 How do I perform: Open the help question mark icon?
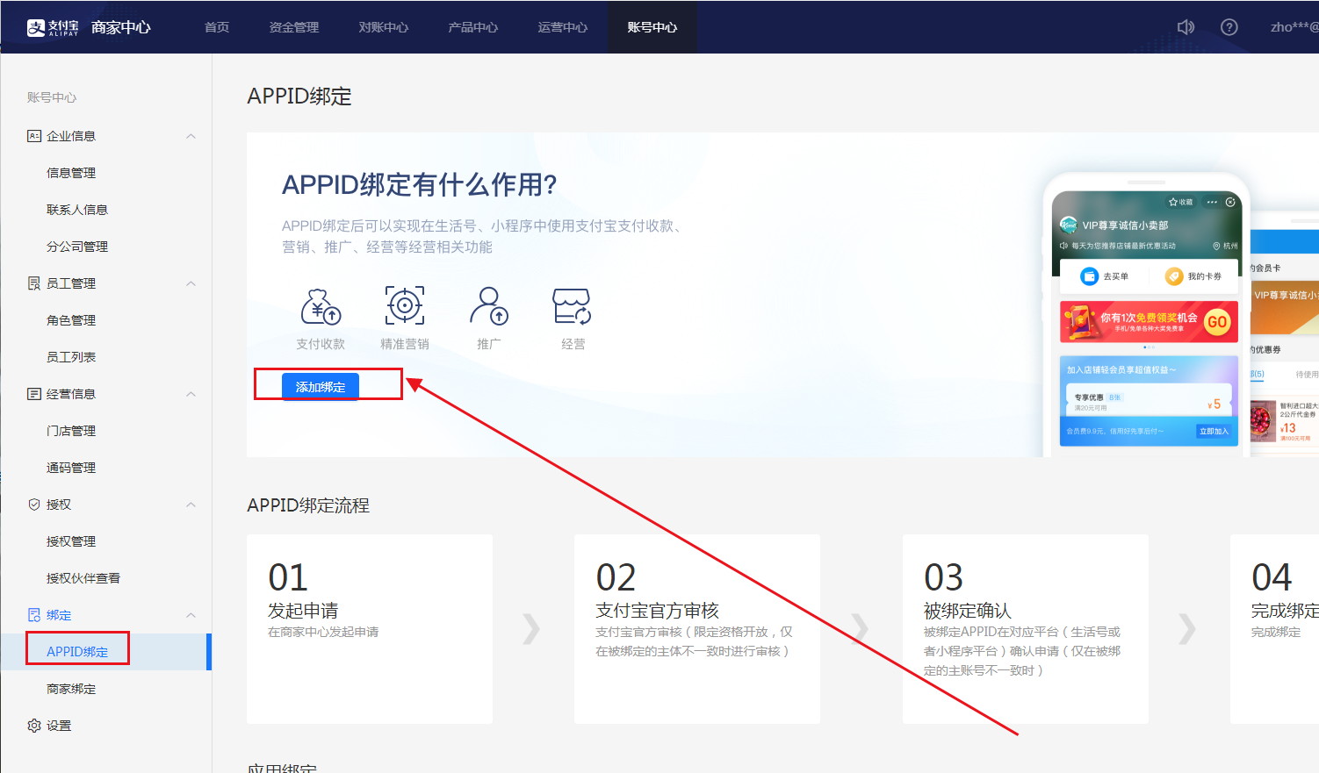click(1229, 27)
